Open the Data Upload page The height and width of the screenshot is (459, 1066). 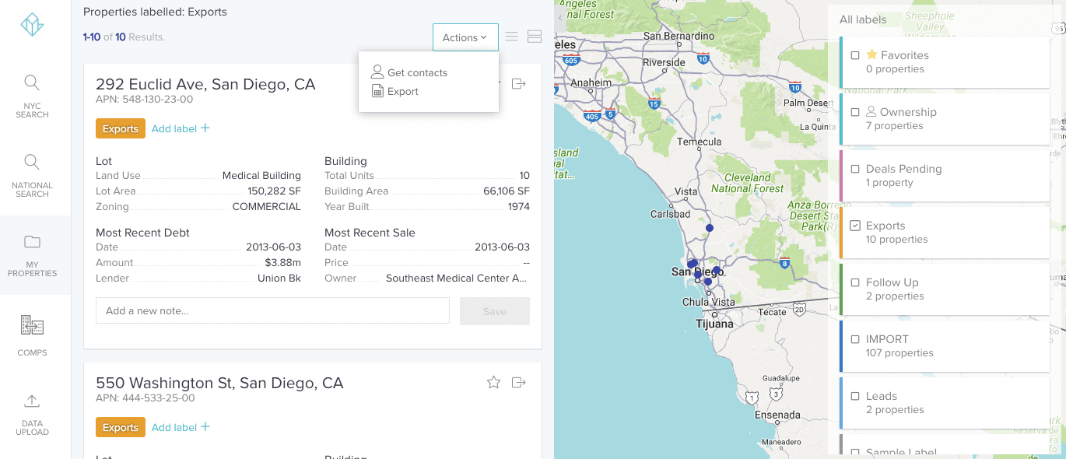(32, 414)
